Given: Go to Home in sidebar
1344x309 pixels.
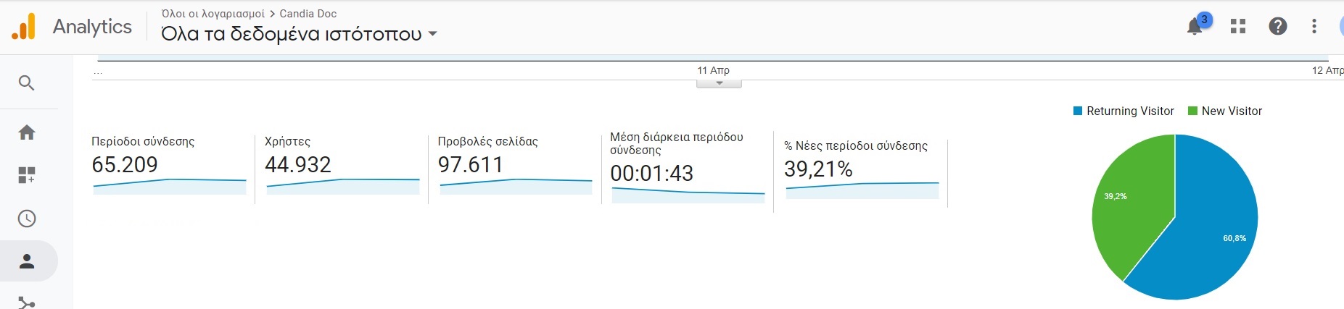Looking at the screenshot, I should [27, 132].
